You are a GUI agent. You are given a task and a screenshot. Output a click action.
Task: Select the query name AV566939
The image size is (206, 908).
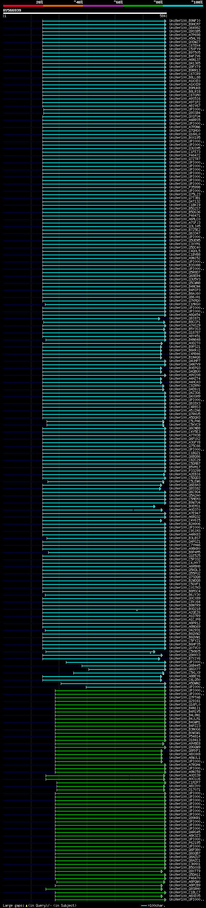pos(12,11)
